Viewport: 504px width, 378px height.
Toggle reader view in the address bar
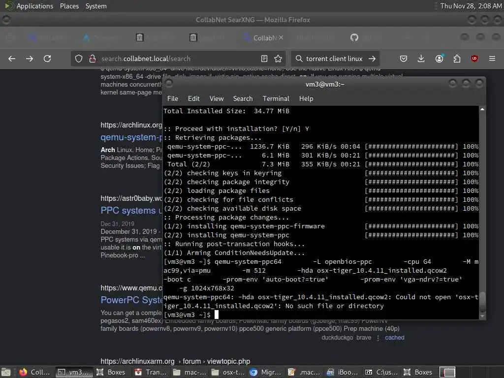(x=264, y=59)
